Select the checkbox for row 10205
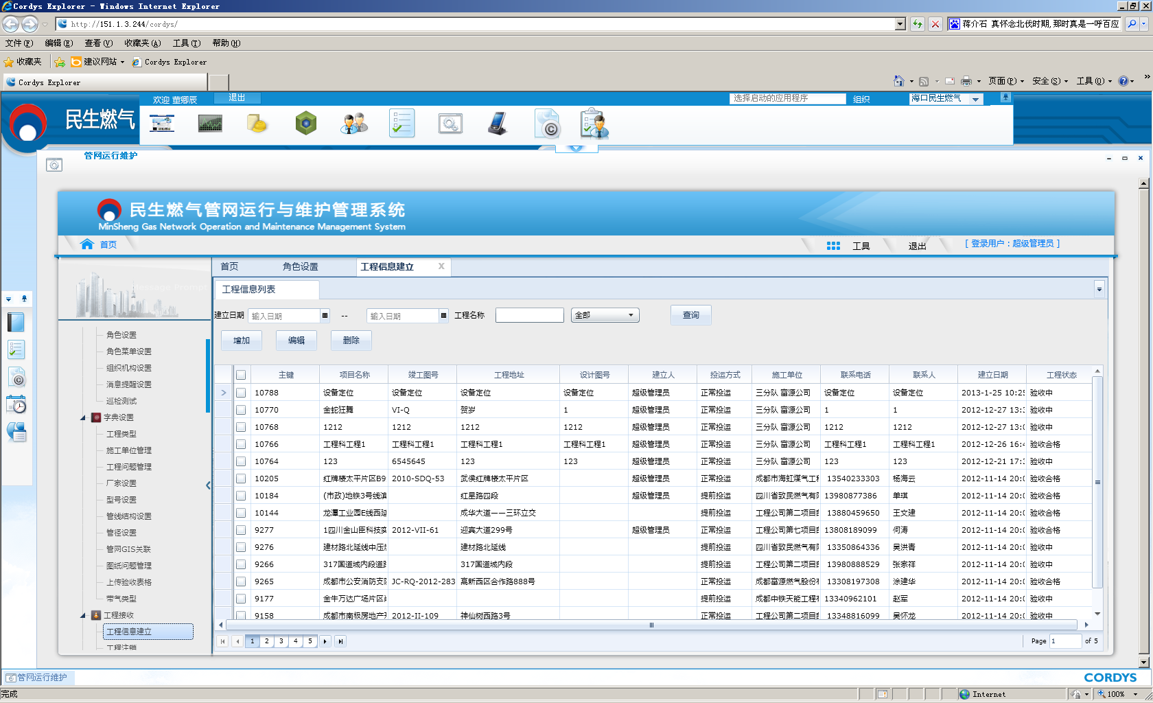The height and width of the screenshot is (703, 1153). [241, 479]
